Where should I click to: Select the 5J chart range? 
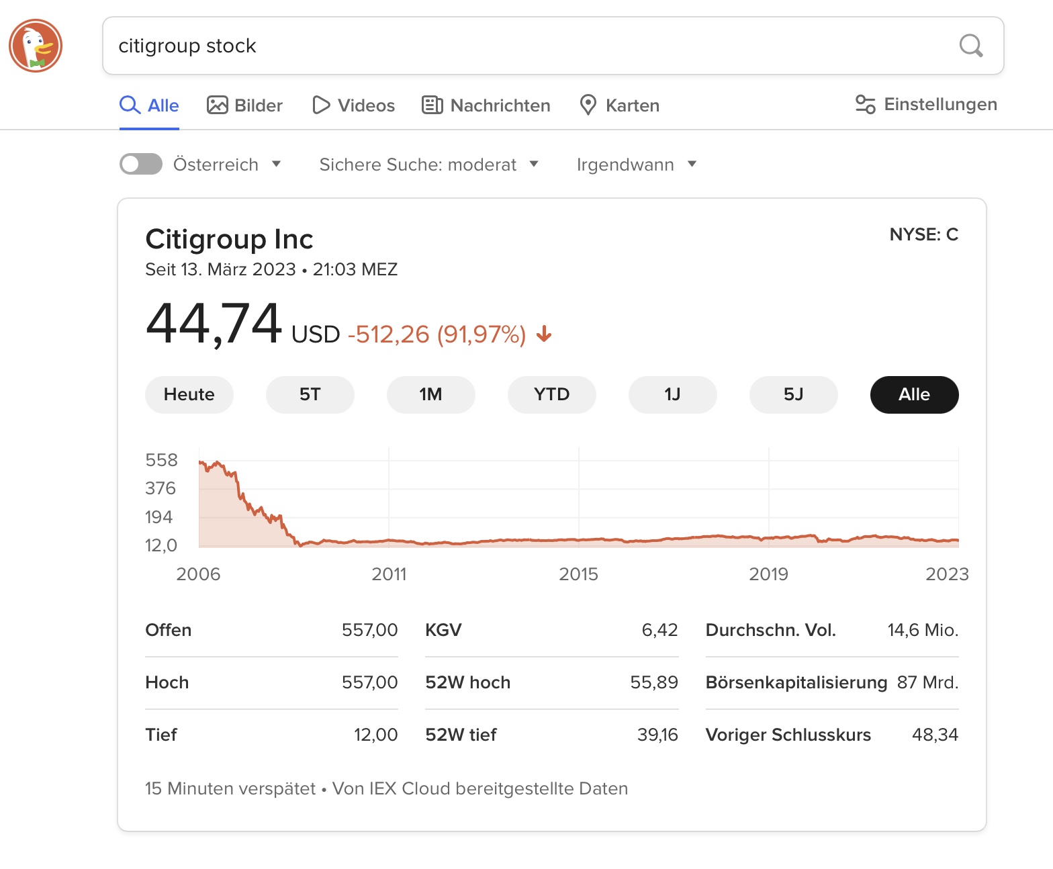[794, 395]
